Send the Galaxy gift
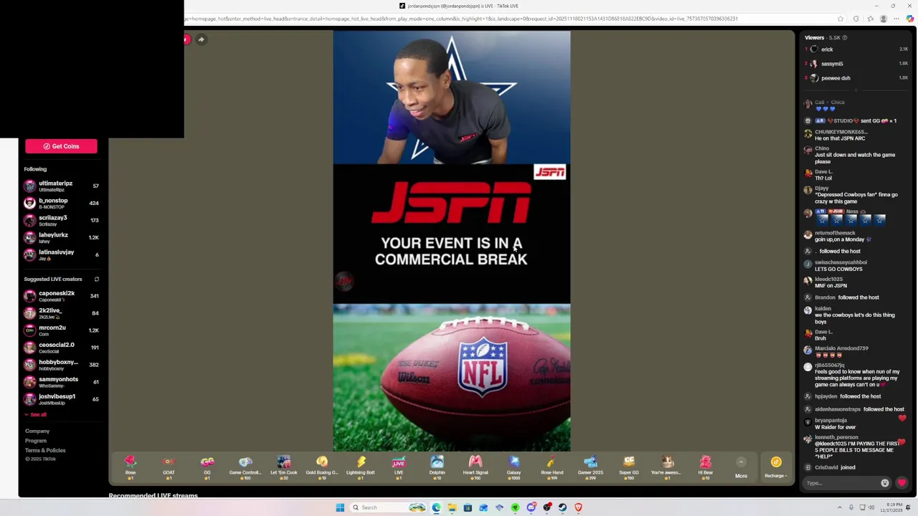The height and width of the screenshot is (516, 918). (x=514, y=467)
